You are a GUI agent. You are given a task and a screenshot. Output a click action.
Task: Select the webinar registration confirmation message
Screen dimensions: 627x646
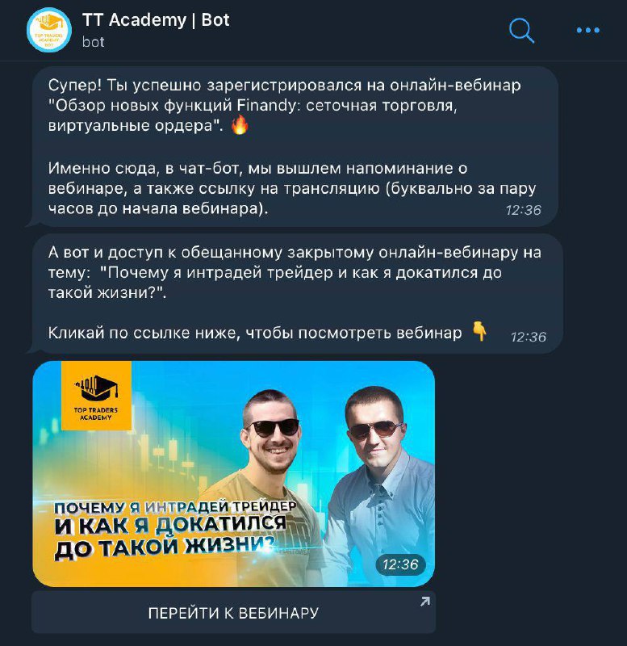point(295,147)
